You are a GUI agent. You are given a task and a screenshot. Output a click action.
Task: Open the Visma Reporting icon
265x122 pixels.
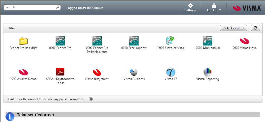(x=208, y=72)
